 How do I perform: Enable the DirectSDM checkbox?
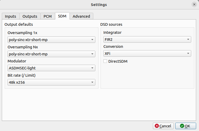coord(105,61)
